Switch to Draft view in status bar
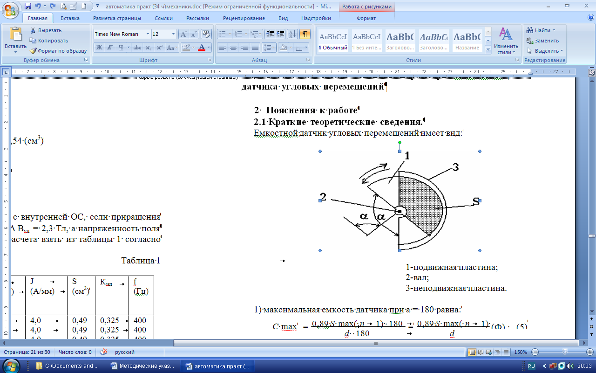 pyautogui.click(x=506, y=352)
